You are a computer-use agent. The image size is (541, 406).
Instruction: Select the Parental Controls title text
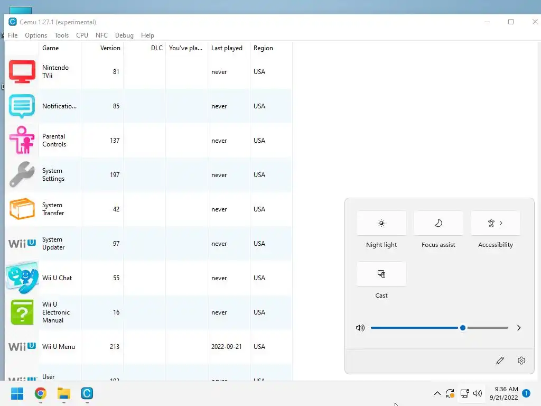pos(54,140)
